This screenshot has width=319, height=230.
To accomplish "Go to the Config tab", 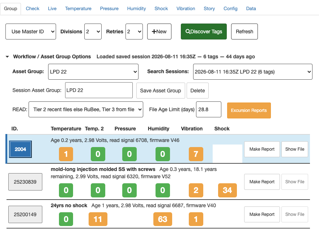I will click(x=230, y=9).
